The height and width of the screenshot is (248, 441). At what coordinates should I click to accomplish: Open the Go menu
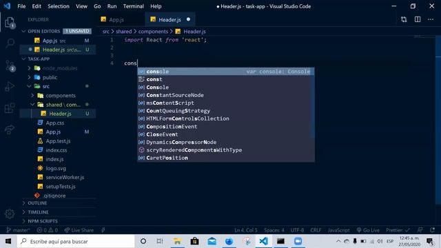pos(97,6)
